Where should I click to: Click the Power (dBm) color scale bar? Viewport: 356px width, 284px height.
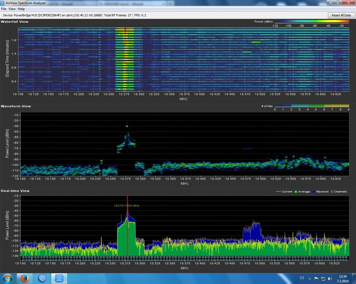click(x=312, y=21)
